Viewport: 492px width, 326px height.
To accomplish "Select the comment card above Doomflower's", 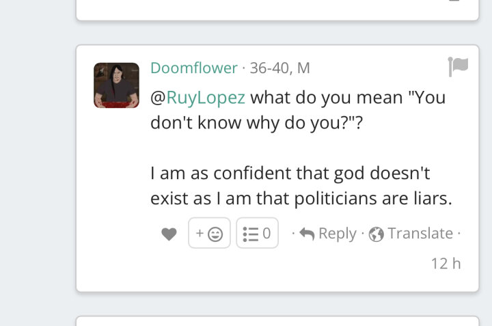I will click(277, 10).
